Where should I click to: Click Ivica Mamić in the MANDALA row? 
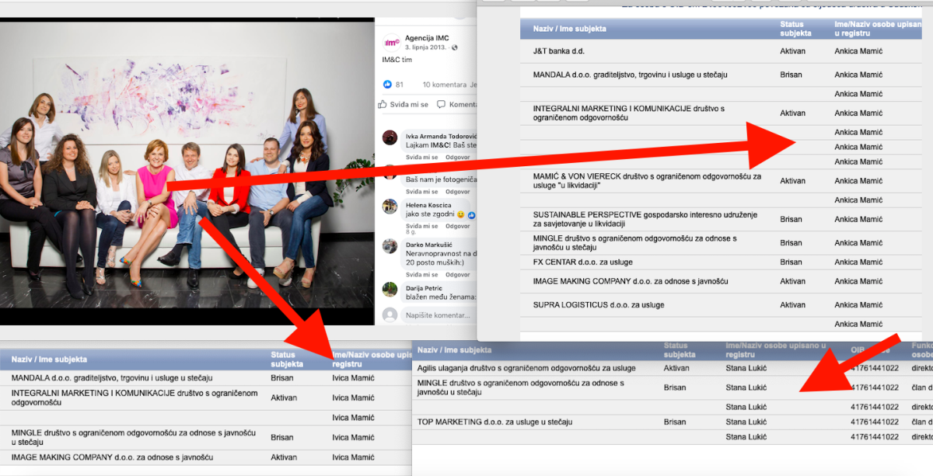tap(353, 378)
